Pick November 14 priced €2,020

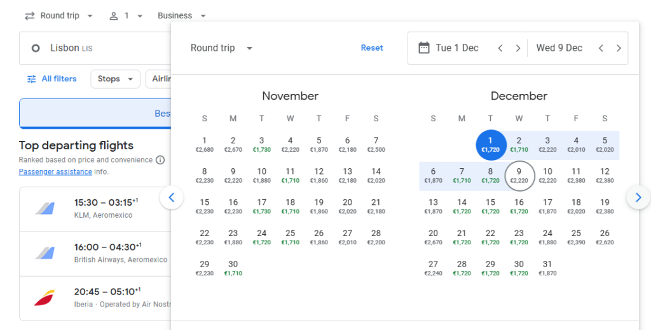click(376, 175)
